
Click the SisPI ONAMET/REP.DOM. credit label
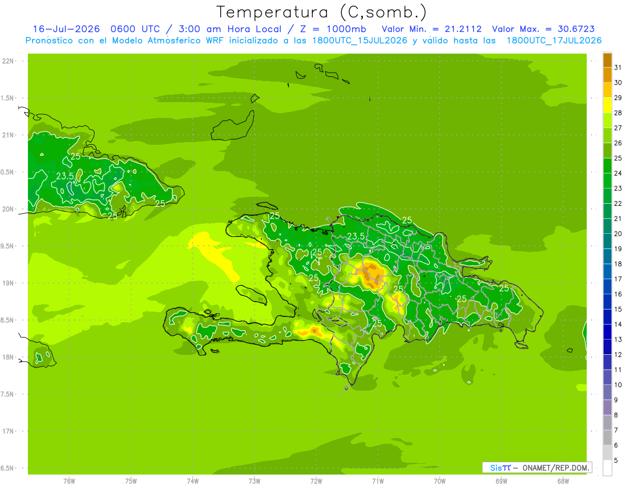pyautogui.click(x=537, y=467)
